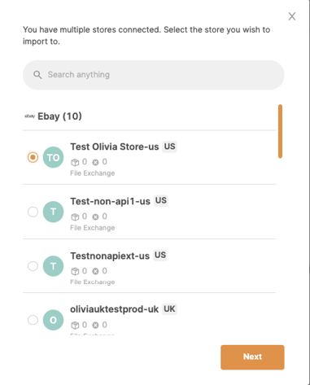This screenshot has height=385, width=310.
Task: Click the package icon under Test Olivia Store-us
Action: click(x=75, y=162)
